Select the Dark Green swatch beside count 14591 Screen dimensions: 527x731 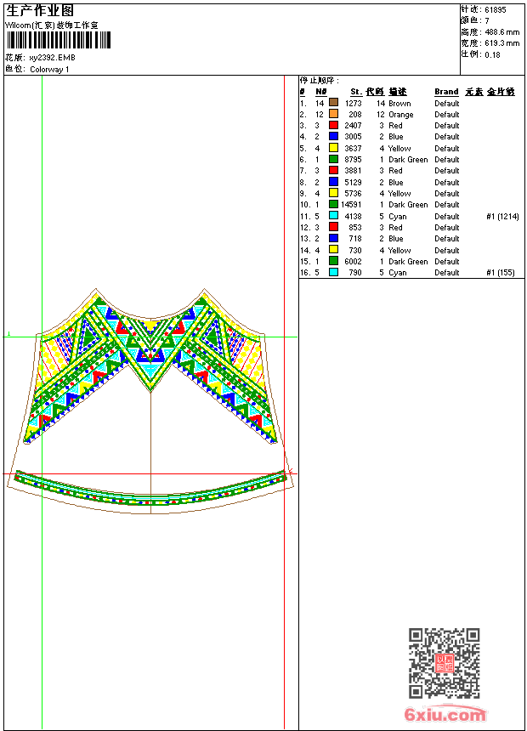pyautogui.click(x=333, y=204)
